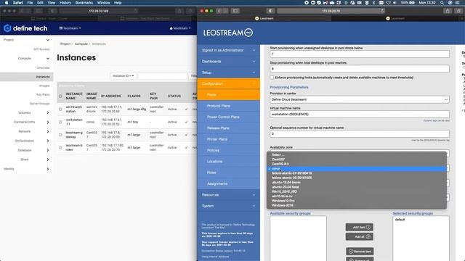
Task: Open the leostream user menu in define tech
Action: point(180,28)
